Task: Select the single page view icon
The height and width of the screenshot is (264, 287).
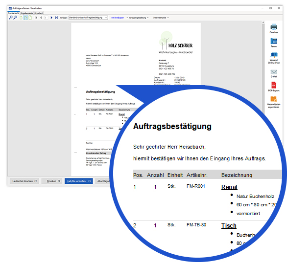Action: tap(21, 18)
